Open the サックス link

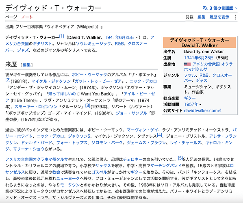coord(103,166)
